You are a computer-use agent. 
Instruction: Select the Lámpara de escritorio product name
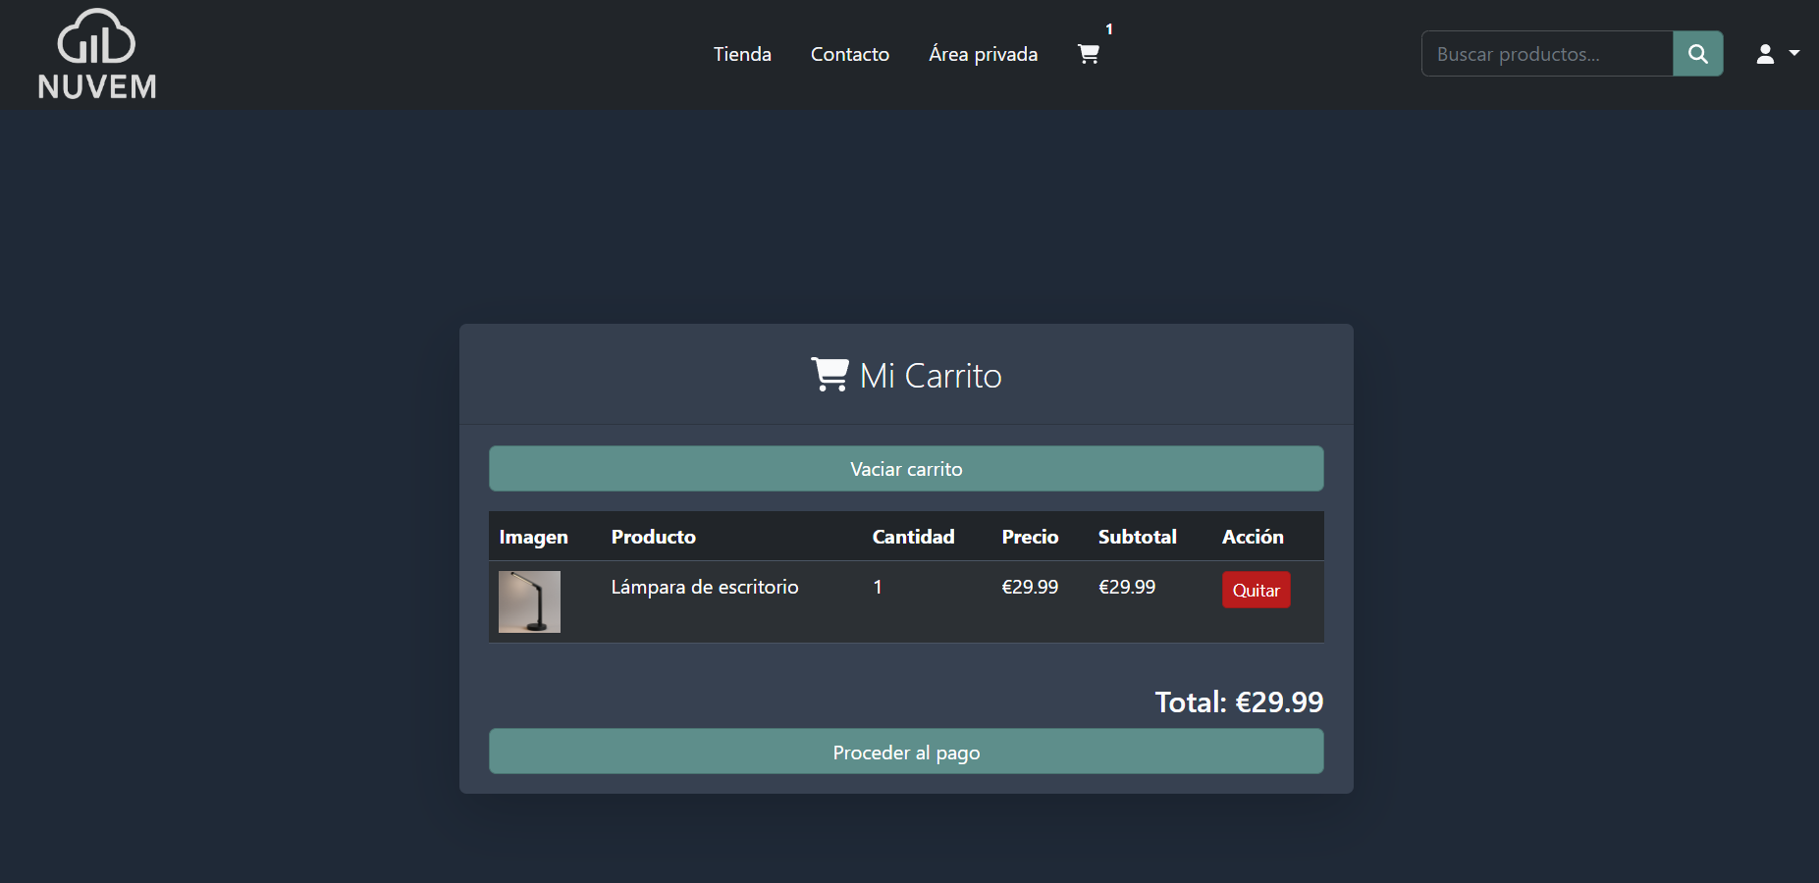(x=704, y=587)
